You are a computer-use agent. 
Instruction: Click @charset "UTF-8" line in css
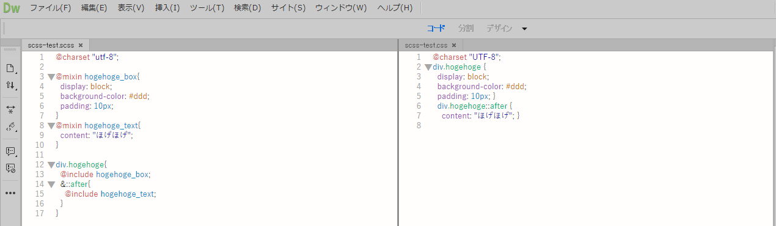(467, 57)
